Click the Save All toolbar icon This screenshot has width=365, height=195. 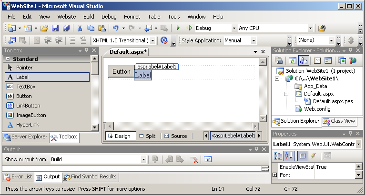[66, 28]
